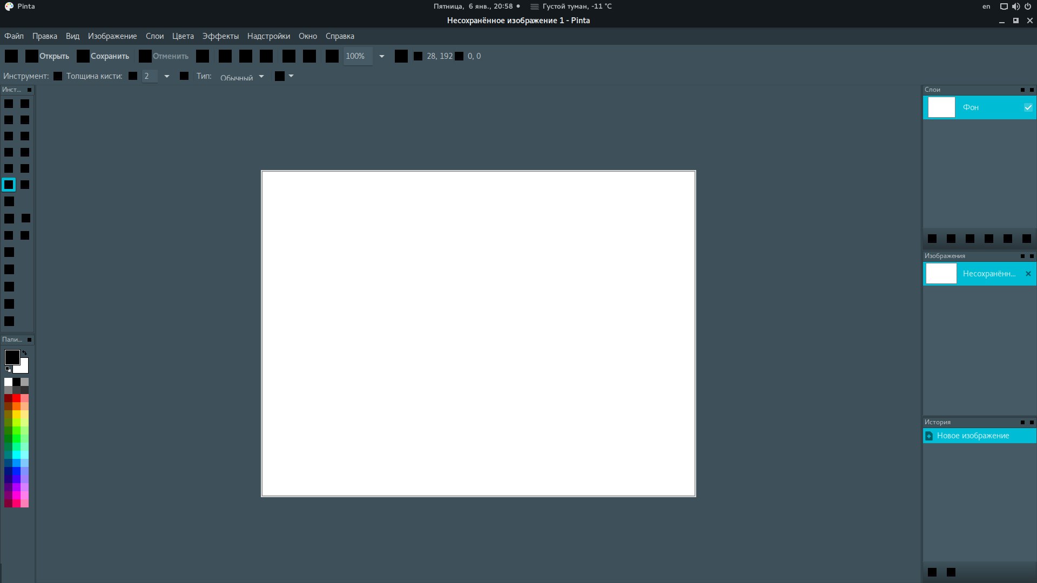Close the Несохранённ... image entry
Image resolution: width=1037 pixels, height=583 pixels.
pos(1028,274)
